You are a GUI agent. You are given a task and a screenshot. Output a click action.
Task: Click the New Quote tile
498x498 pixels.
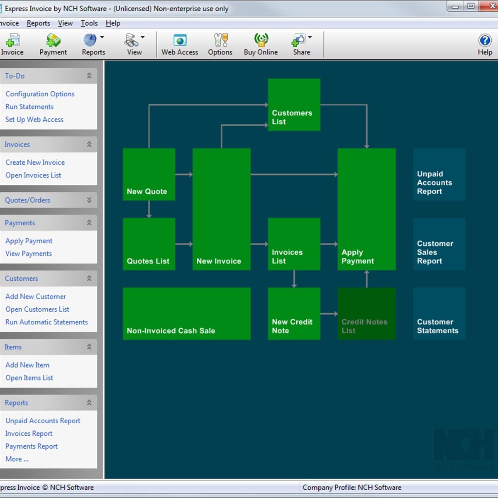(x=149, y=174)
